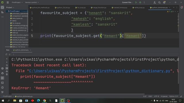The width and height of the screenshot is (184, 103).
Task: Open the Git version control tool icon
Action: 2,92
